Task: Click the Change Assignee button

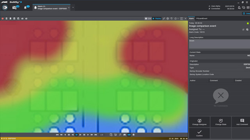Action: pos(199,122)
